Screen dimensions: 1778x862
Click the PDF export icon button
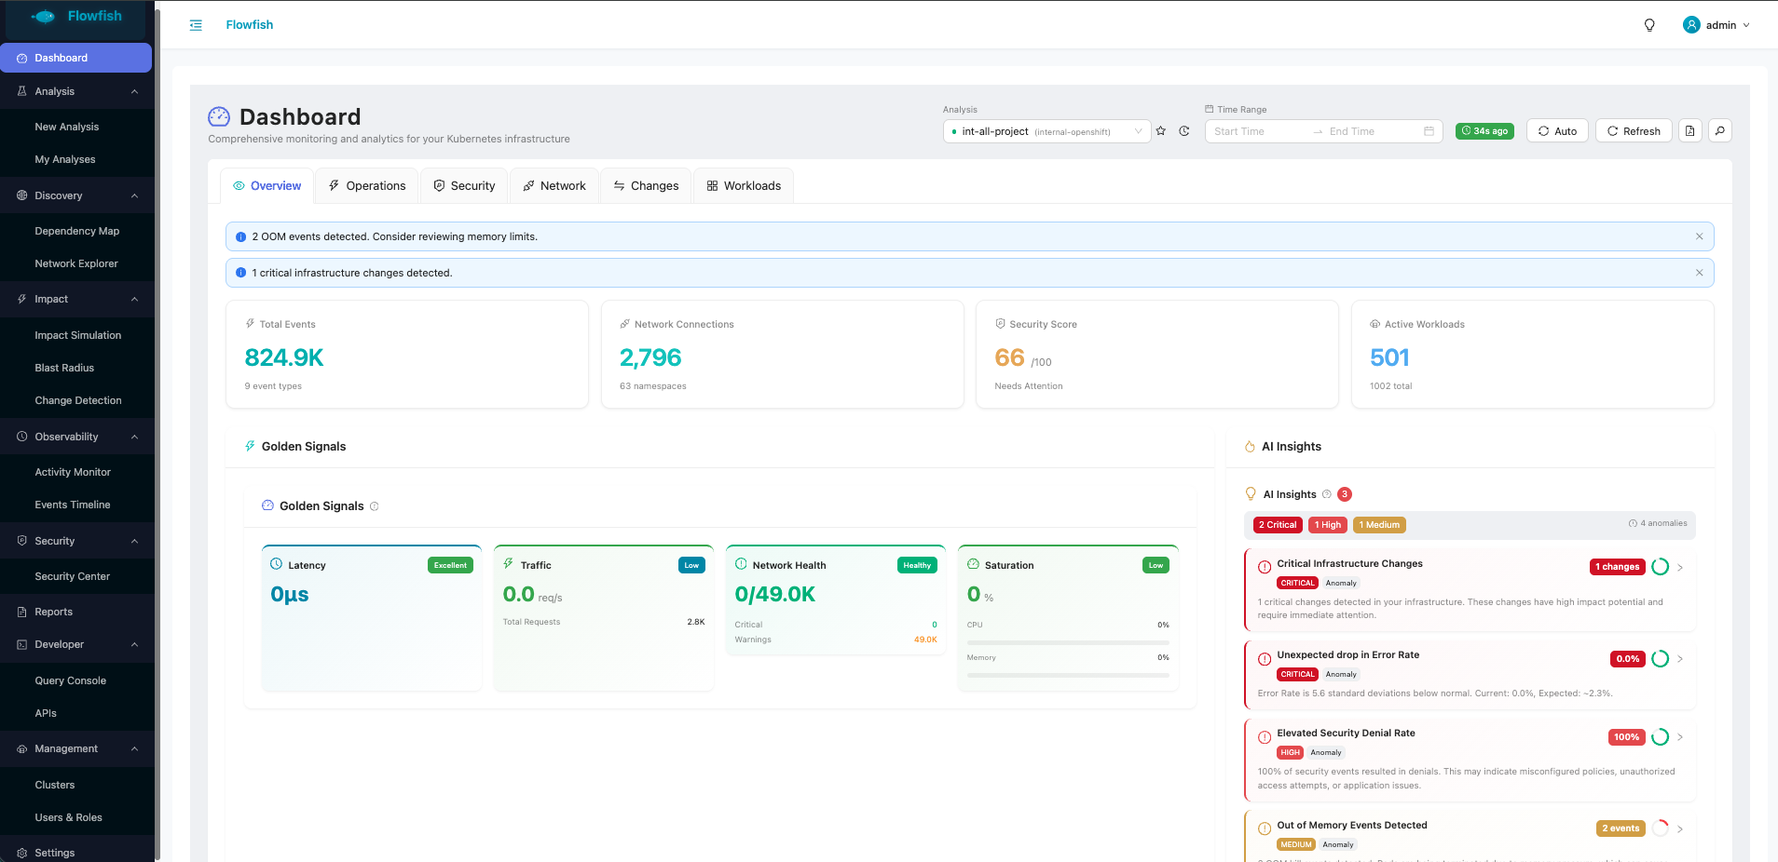coord(1690,131)
